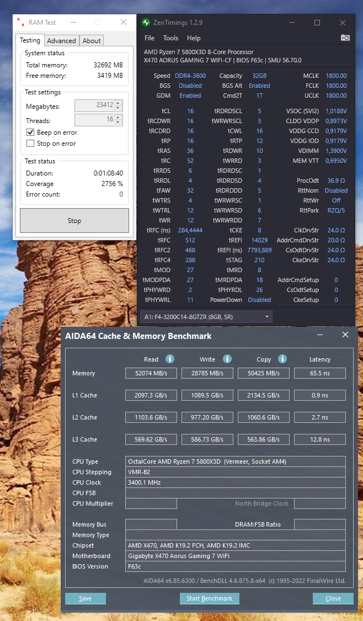Viewport: 363px width, 621px height.
Task: Open the Tools menu in ZenTimings
Action: (x=170, y=38)
